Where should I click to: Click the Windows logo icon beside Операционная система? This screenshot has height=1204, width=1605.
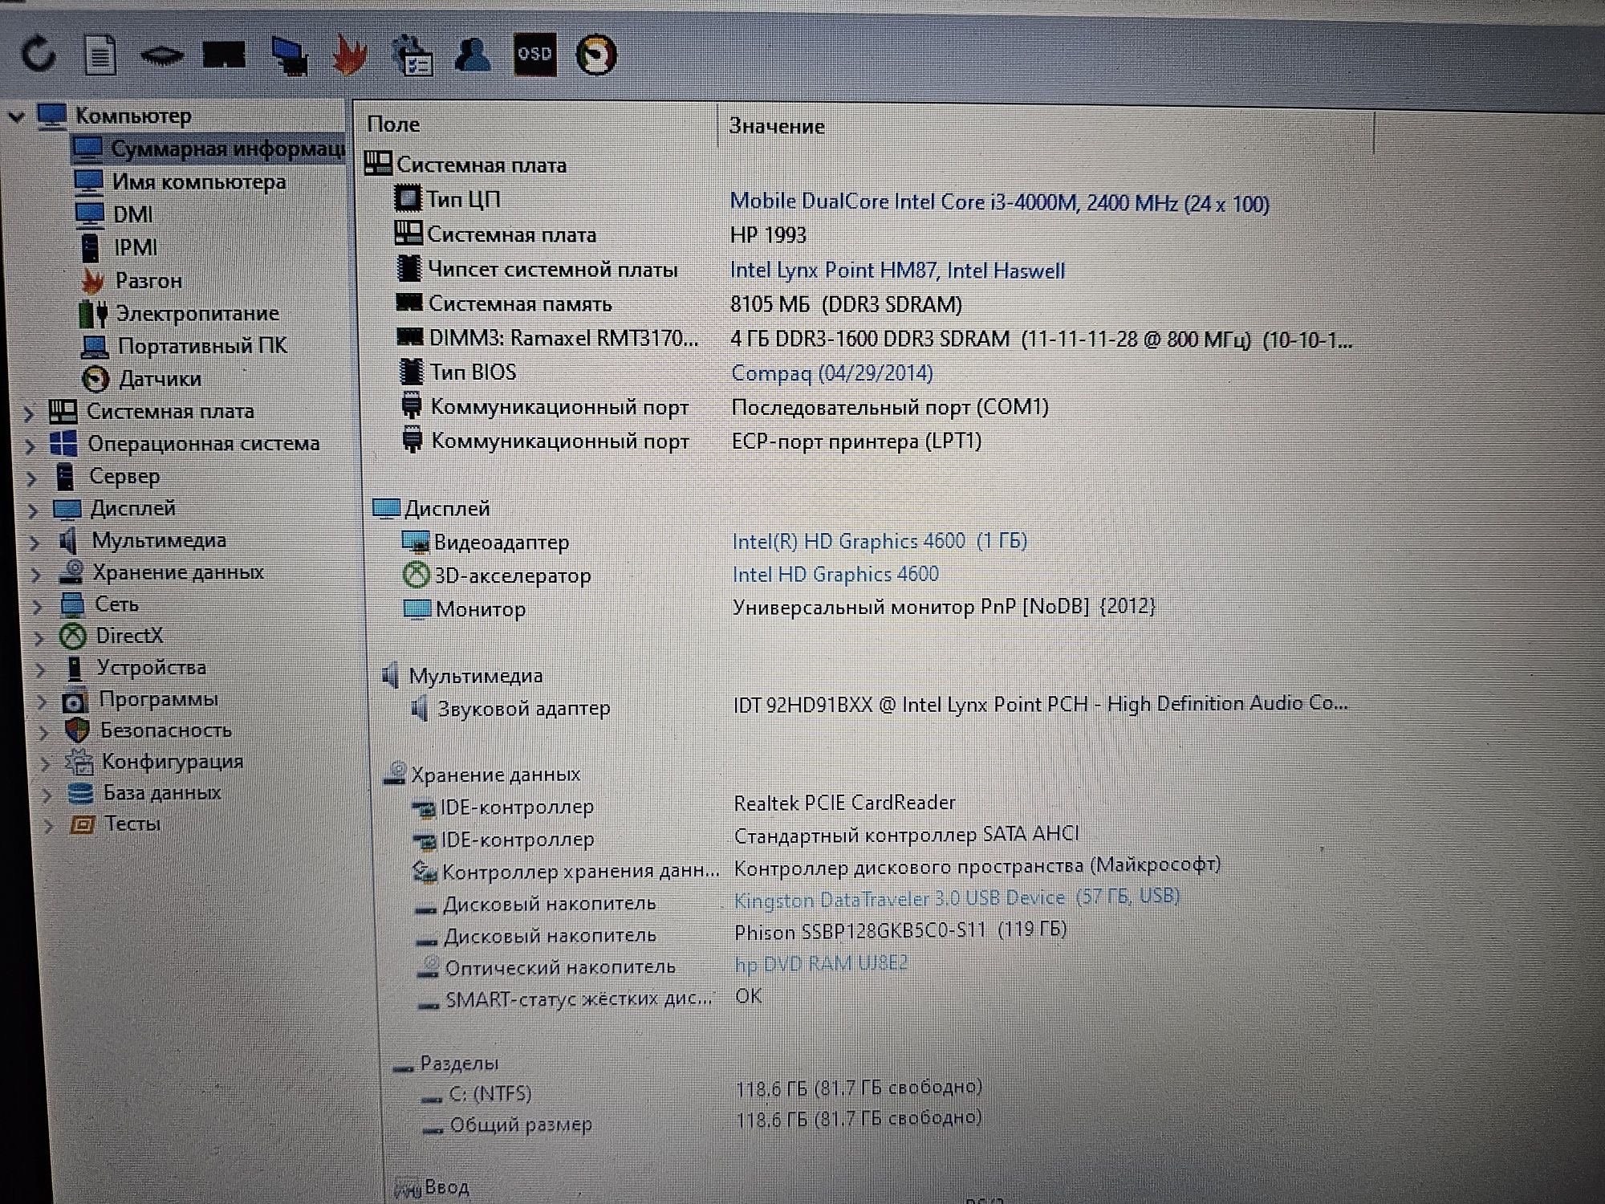[x=63, y=443]
